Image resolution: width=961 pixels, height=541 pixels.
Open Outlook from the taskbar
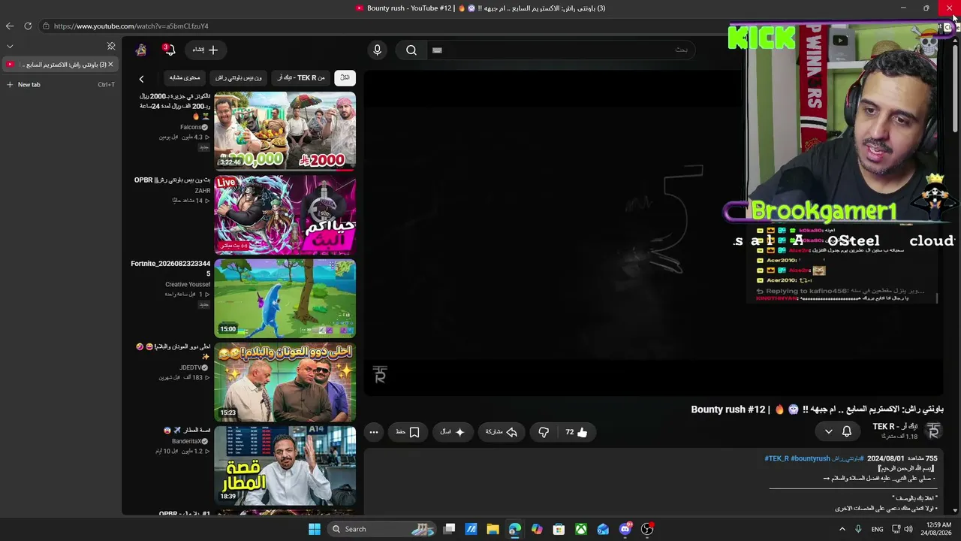603,529
